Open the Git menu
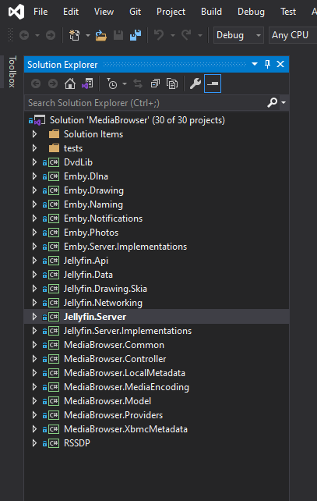 tap(136, 12)
